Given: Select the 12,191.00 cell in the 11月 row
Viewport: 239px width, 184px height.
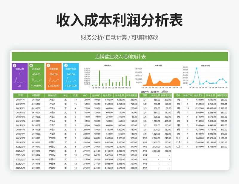Looking at the screenshot, I should click(x=211, y=142).
